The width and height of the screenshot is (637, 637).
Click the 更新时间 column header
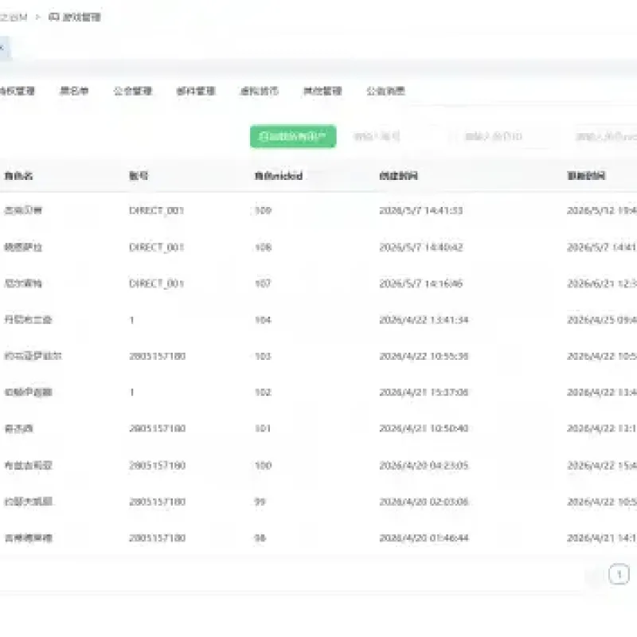click(586, 175)
